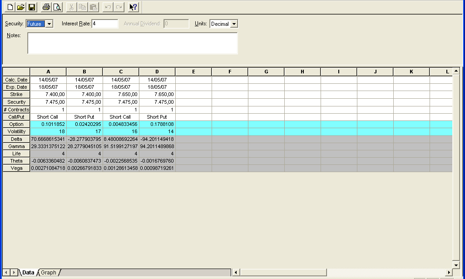Image resolution: width=465 pixels, height=279 pixels.
Task: Click the Cut scissors icon
Action: point(71,7)
